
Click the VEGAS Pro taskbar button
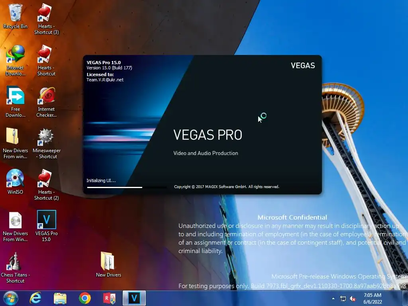pyautogui.click(x=134, y=298)
